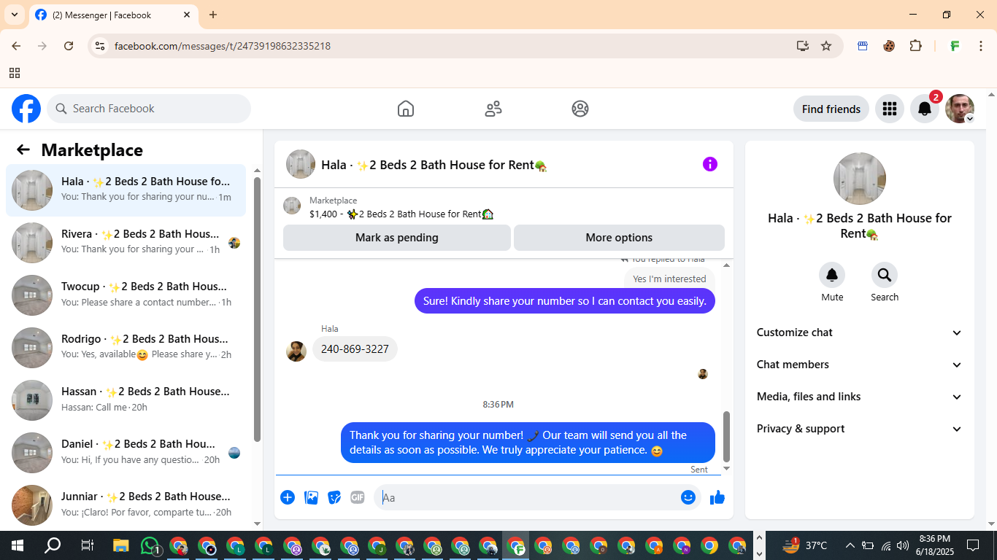This screenshot has height=560, width=997.
Task: Choose a GIF in composer
Action: (x=358, y=497)
